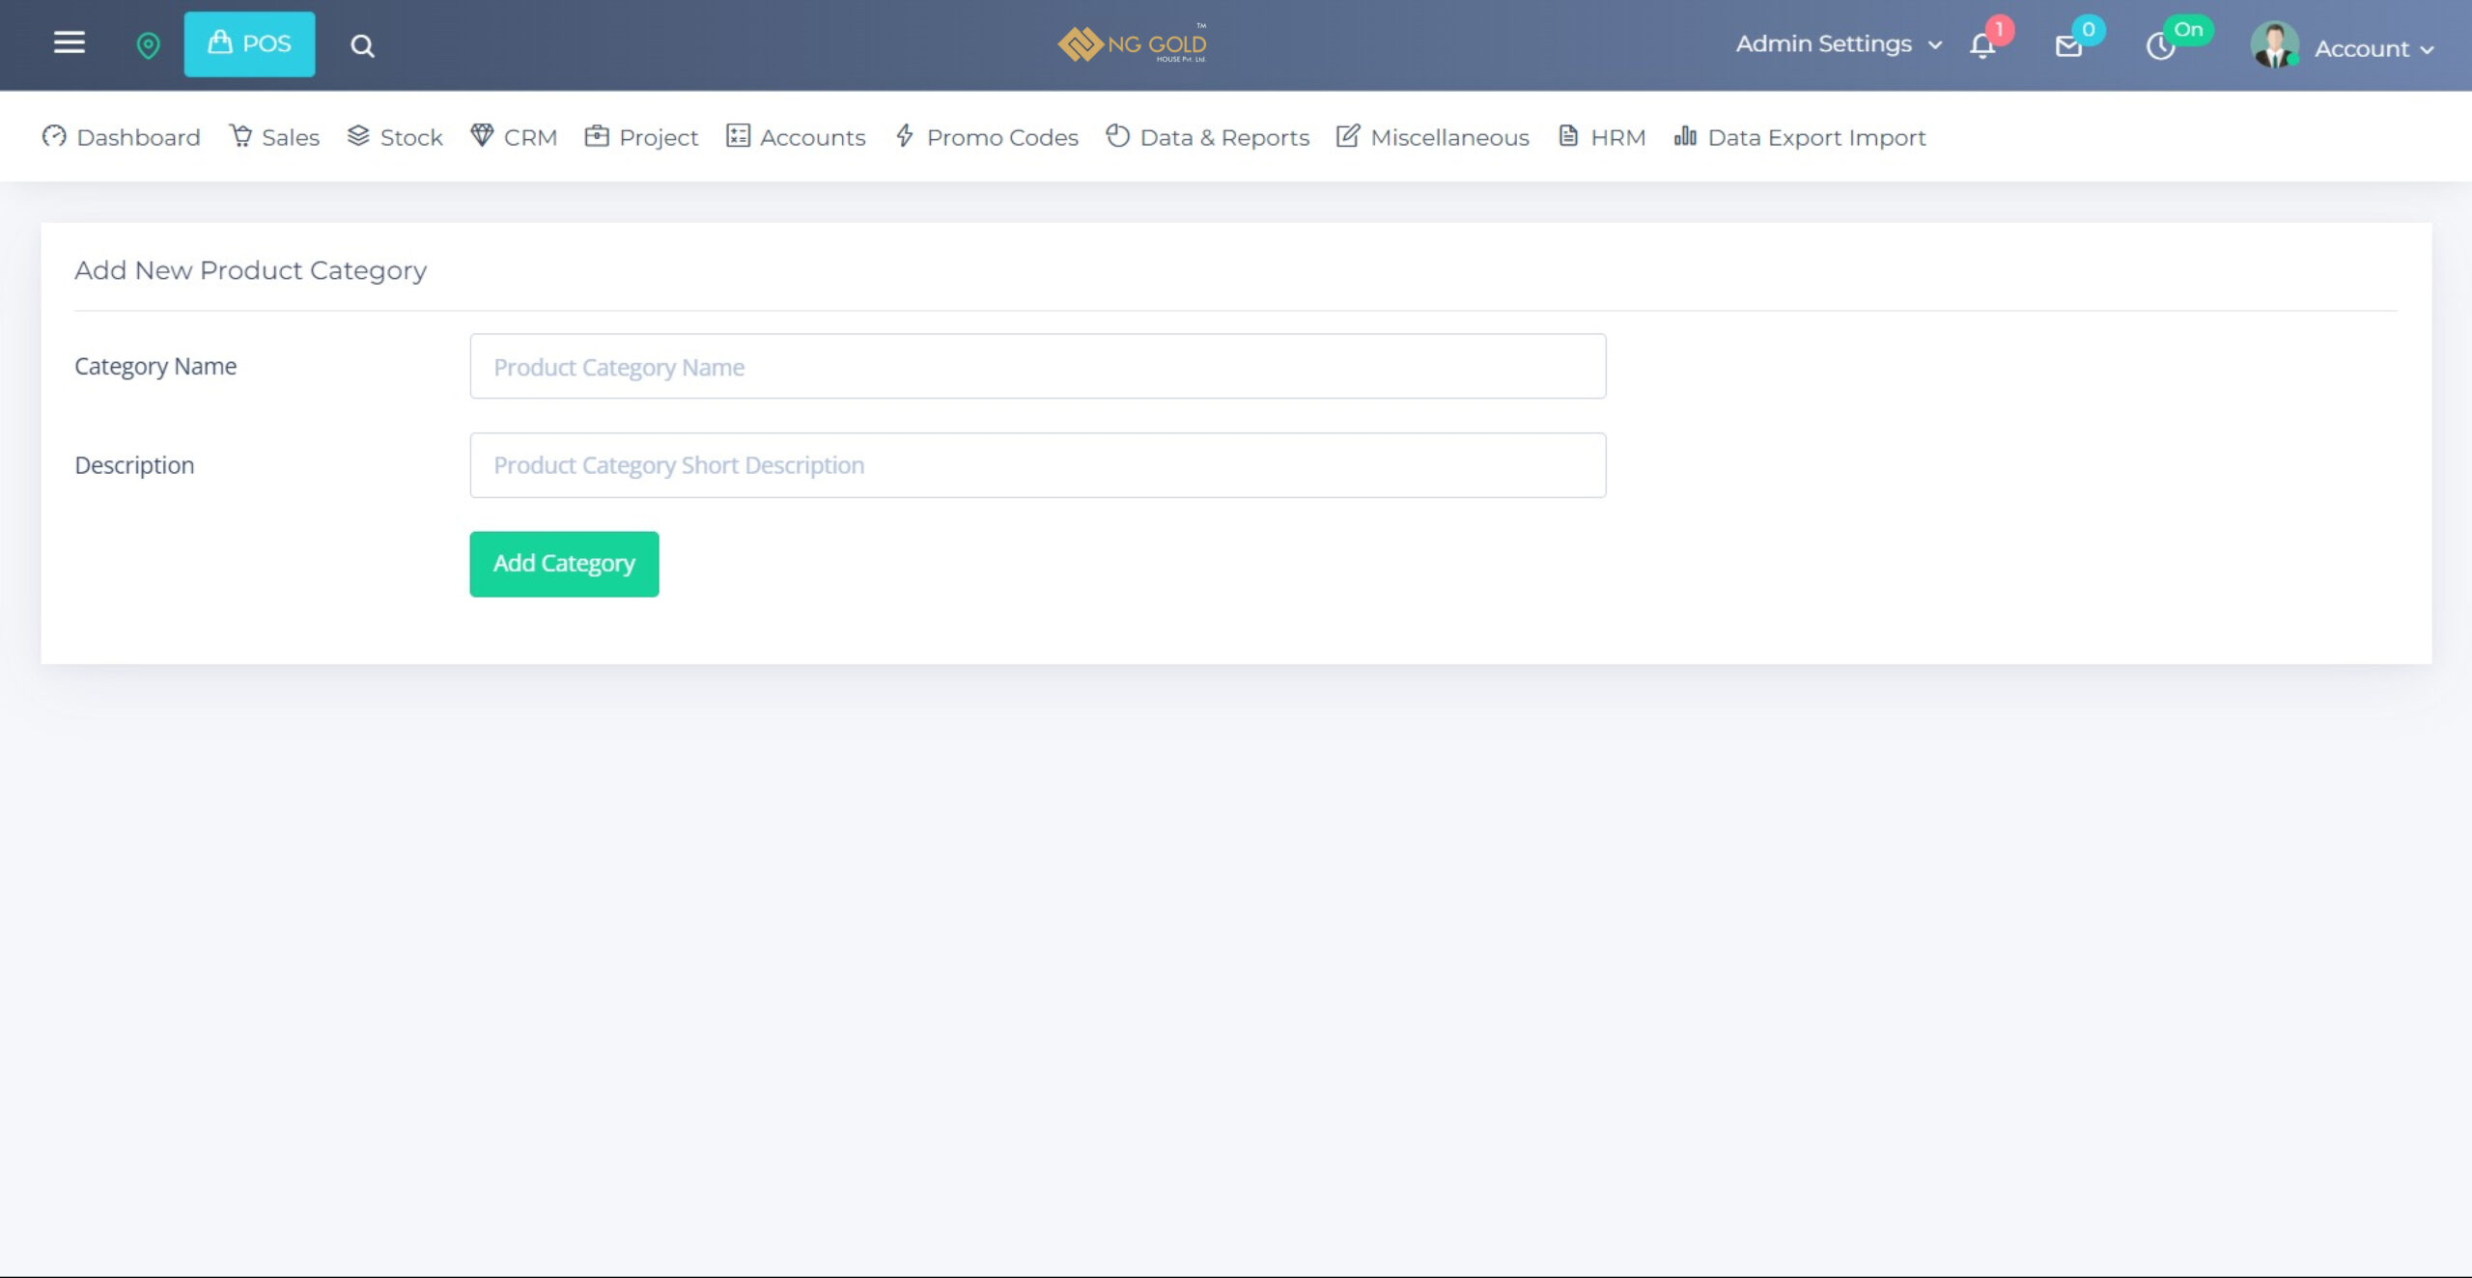Click the Category Name input field
This screenshot has width=2472, height=1278.
click(1037, 365)
